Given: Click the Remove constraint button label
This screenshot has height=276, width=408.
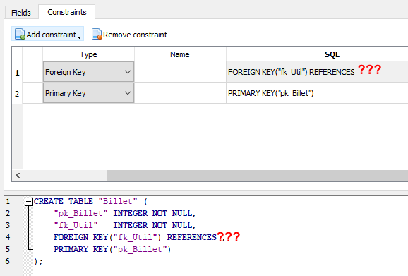Looking at the screenshot, I should pos(135,35).
